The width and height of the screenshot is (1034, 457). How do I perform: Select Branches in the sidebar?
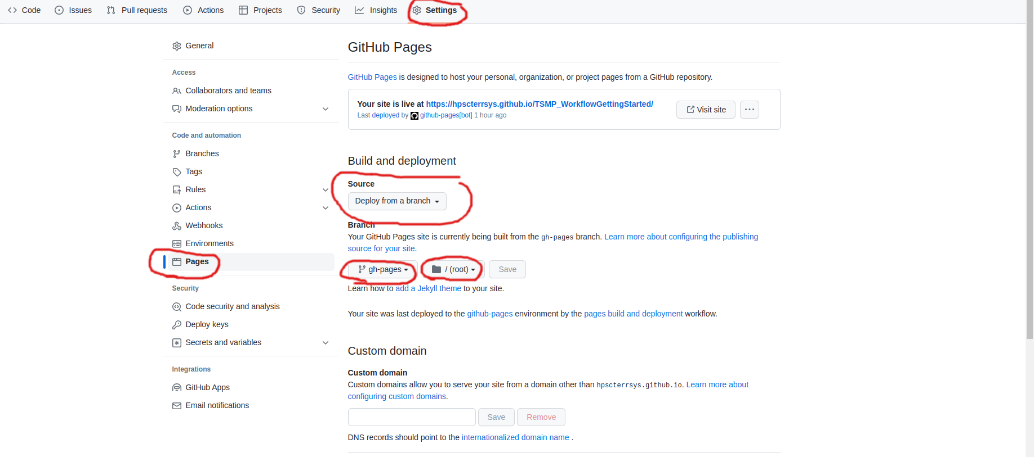(x=252, y=154)
